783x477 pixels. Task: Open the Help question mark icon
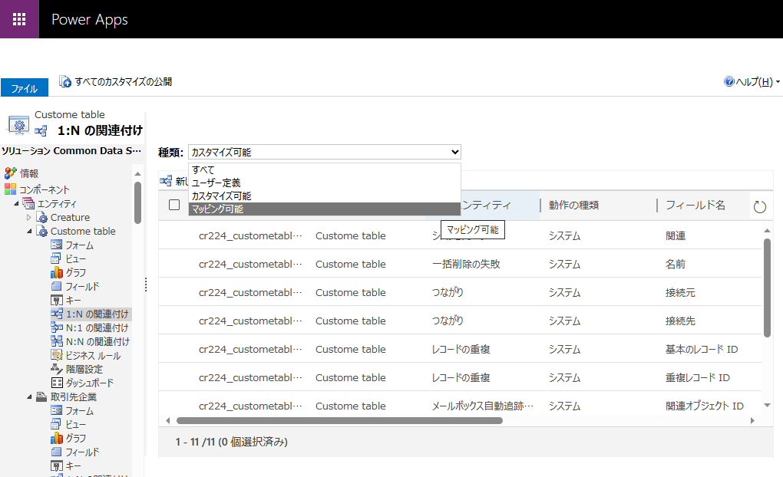[729, 81]
